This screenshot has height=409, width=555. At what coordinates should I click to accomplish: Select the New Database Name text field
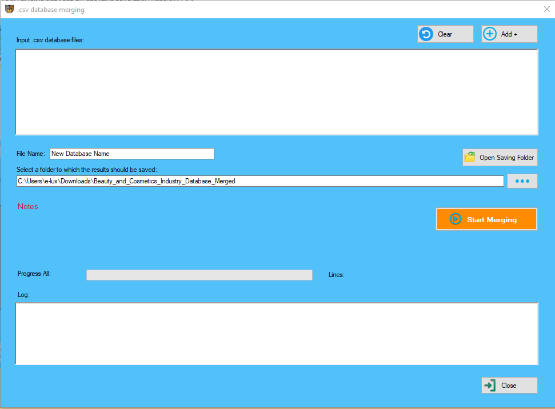coord(131,153)
